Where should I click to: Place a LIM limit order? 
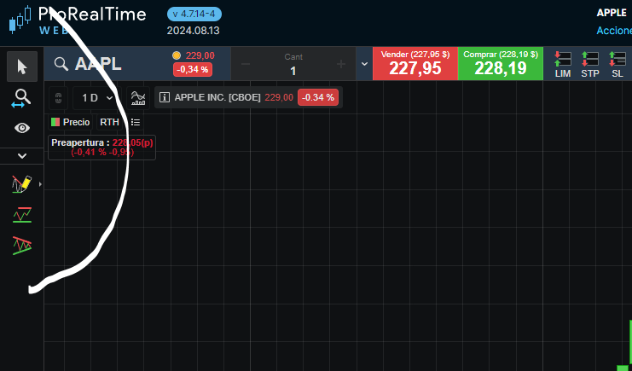tap(563, 65)
